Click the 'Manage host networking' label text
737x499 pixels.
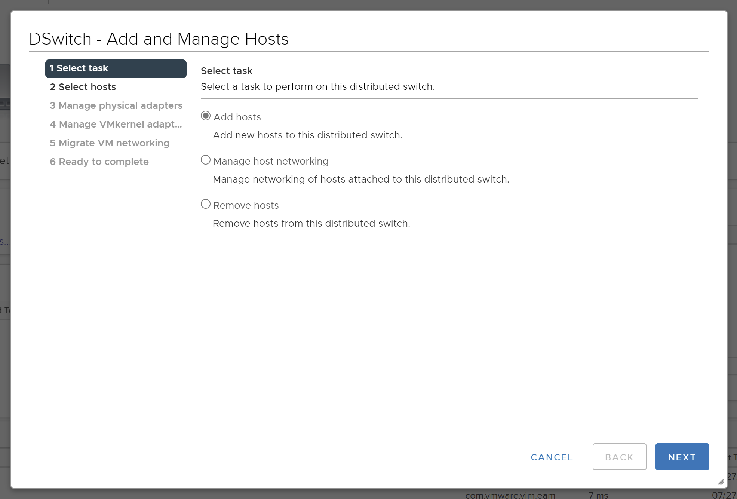click(271, 162)
